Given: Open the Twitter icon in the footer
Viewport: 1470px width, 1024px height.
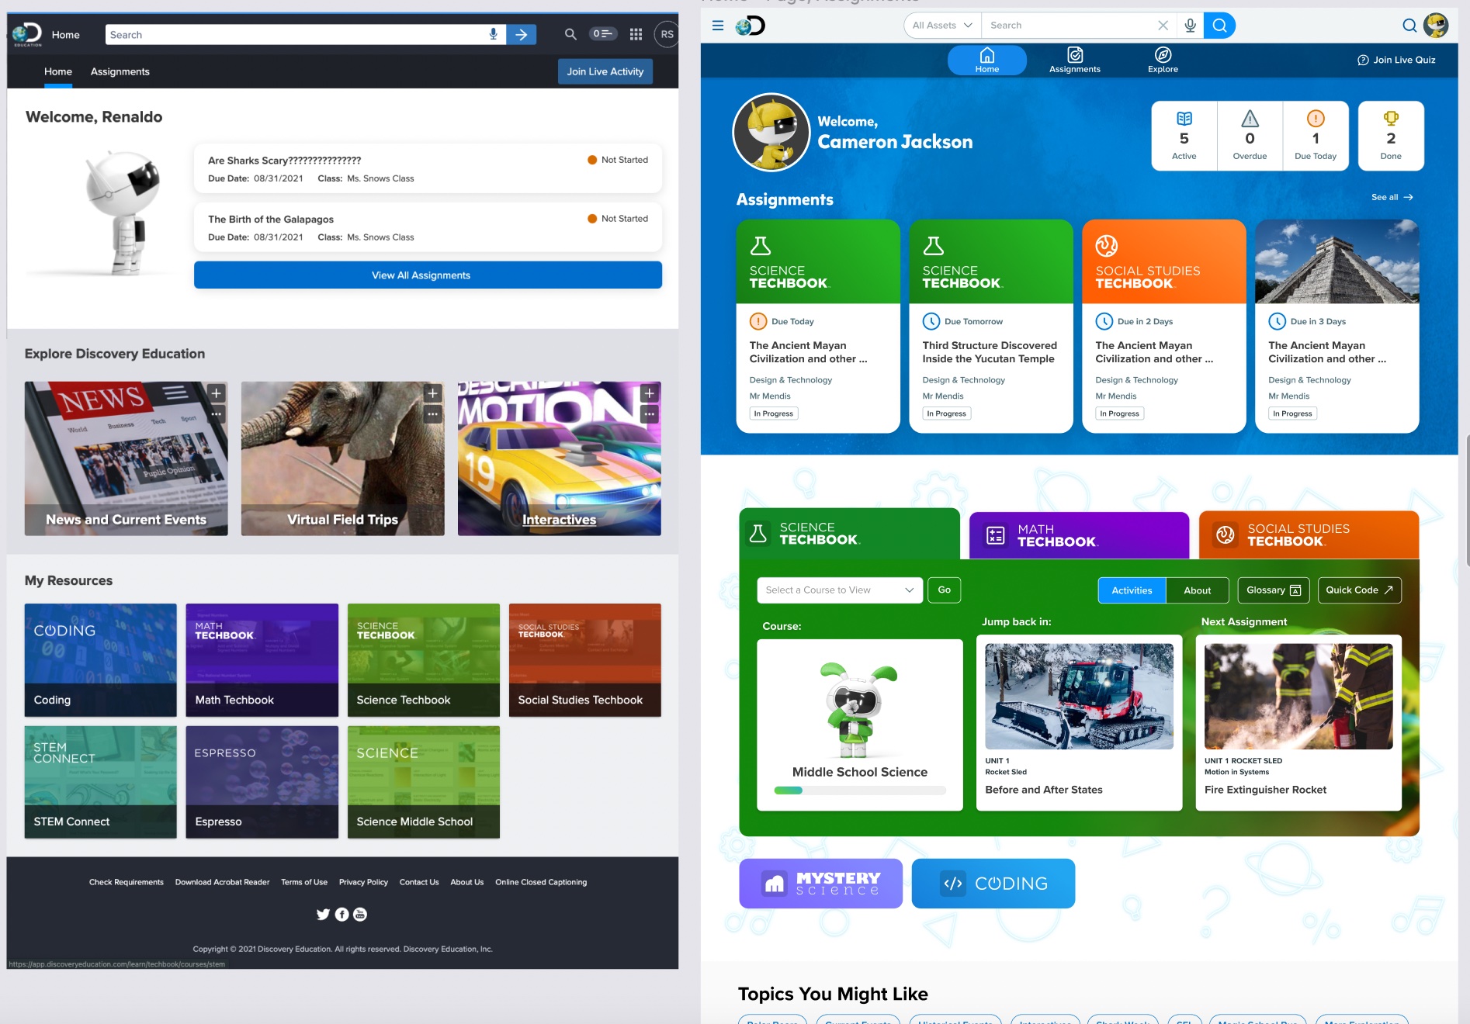Looking at the screenshot, I should click(324, 914).
